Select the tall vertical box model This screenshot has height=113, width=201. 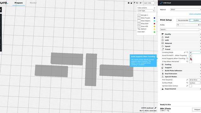coord(91,70)
